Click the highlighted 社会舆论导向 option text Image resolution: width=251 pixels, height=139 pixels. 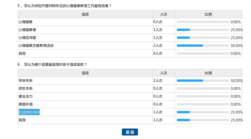point(29,112)
